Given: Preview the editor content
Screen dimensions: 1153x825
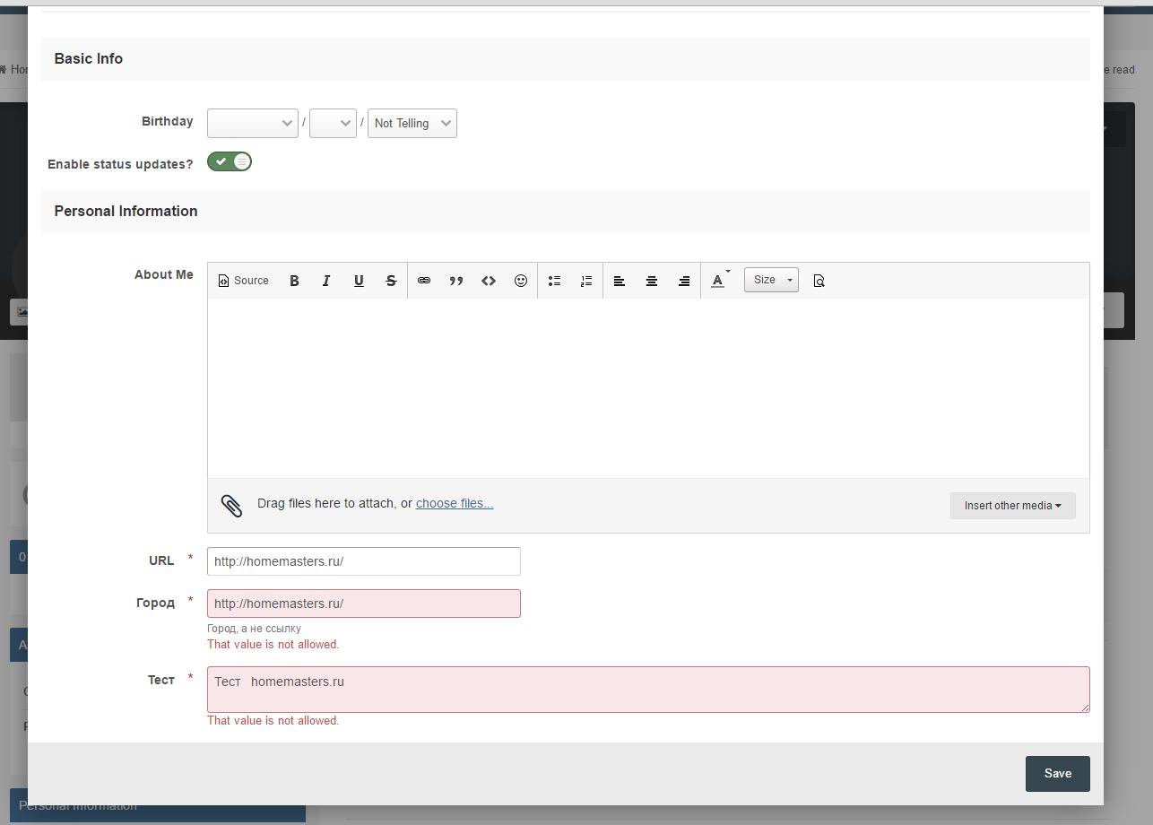Looking at the screenshot, I should (x=819, y=281).
